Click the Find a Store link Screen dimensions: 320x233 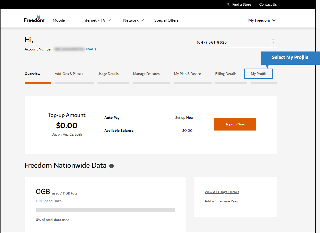[242, 4]
